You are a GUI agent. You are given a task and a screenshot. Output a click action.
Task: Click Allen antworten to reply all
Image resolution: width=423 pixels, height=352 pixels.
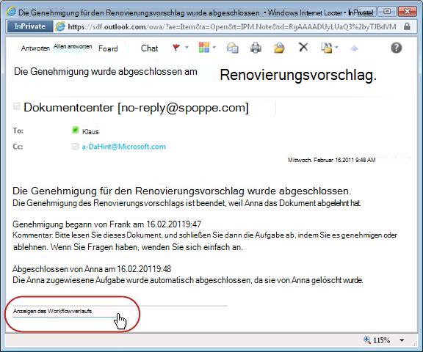point(73,46)
